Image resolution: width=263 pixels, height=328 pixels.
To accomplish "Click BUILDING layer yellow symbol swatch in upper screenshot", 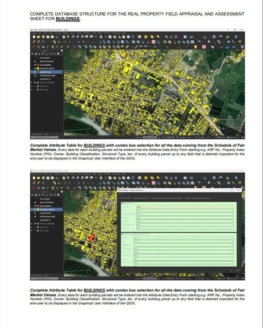I will click(x=38, y=69).
